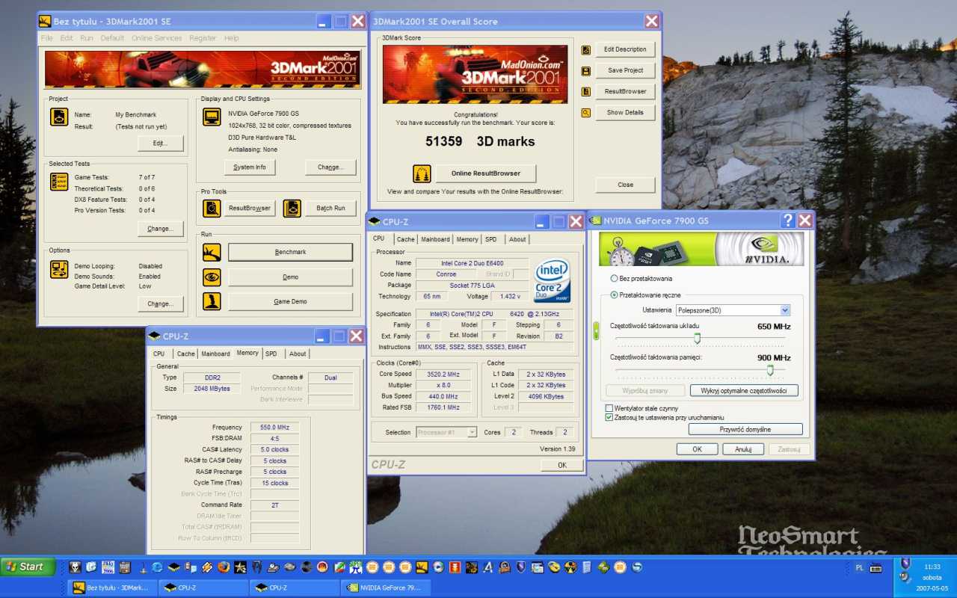Click the letter A icon in Quick Launch
This screenshot has width=957, height=598.
(487, 567)
